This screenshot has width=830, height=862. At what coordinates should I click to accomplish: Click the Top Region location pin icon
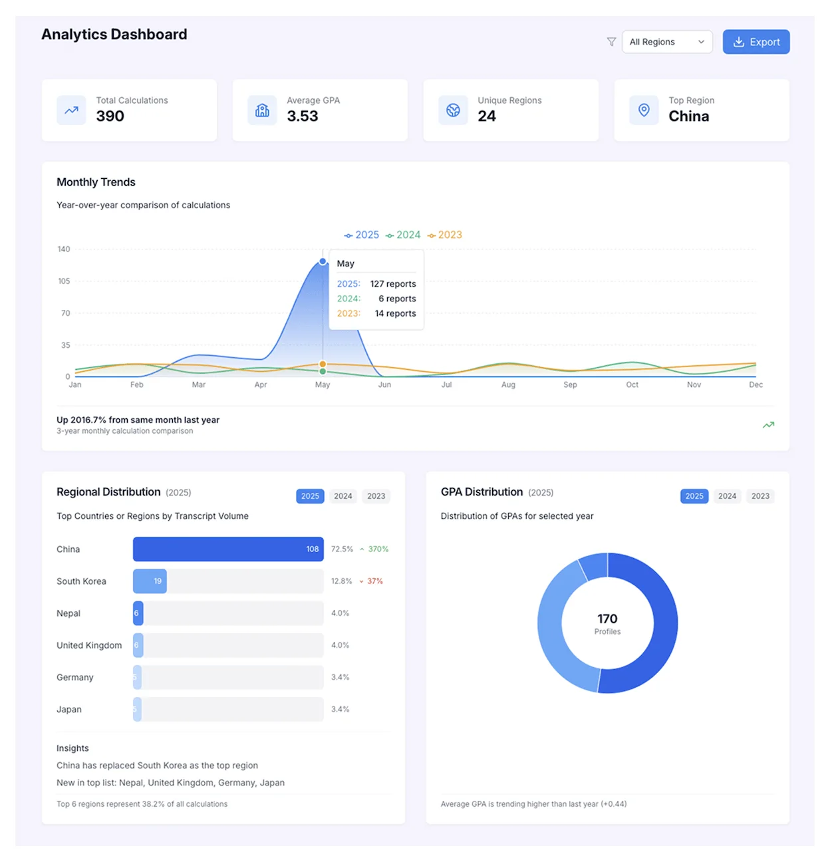[x=644, y=110]
